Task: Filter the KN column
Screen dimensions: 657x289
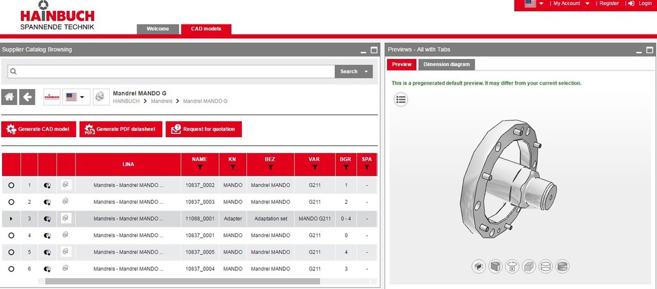Action: (x=232, y=167)
